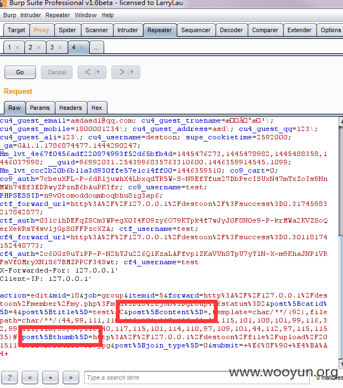Click the X-Forwarded-For header line

[x=59, y=270]
